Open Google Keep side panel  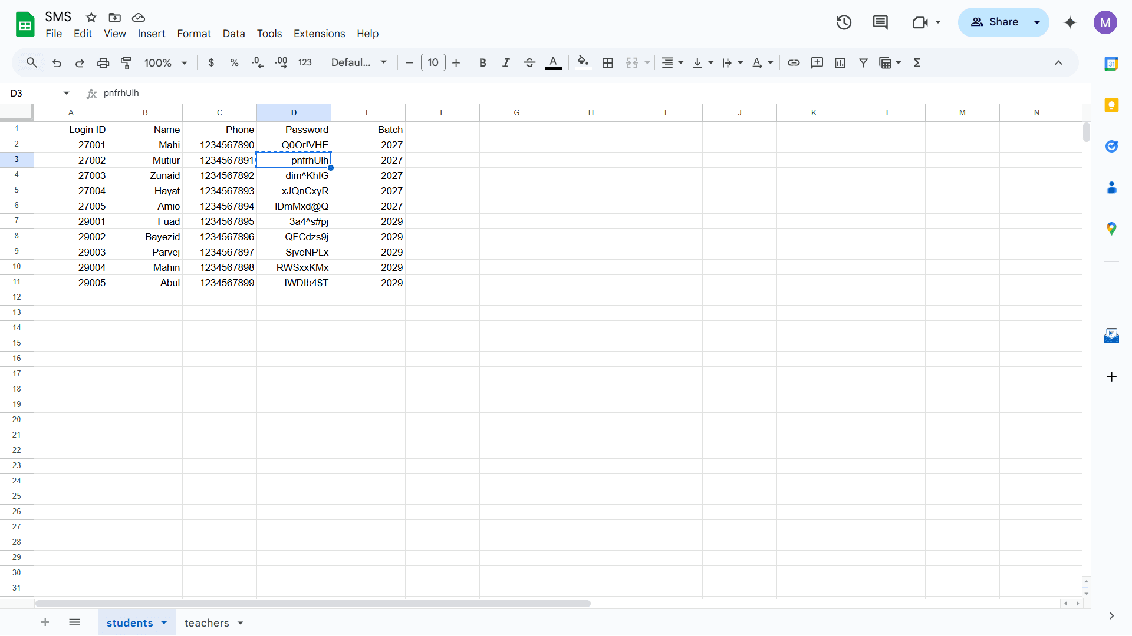click(1111, 105)
